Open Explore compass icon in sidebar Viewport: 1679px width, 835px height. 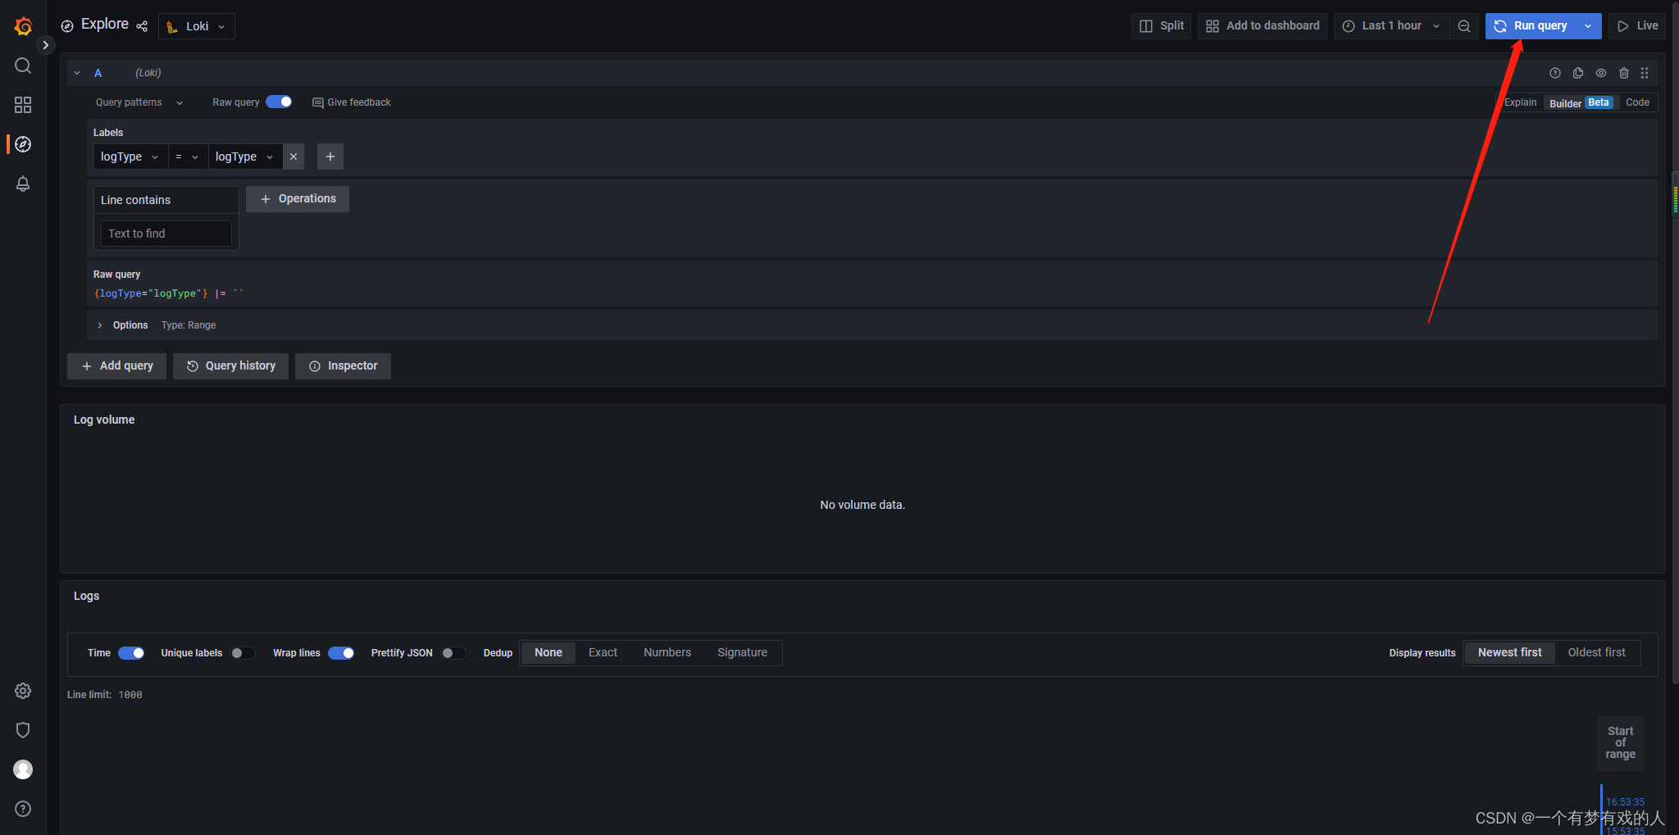(23, 144)
